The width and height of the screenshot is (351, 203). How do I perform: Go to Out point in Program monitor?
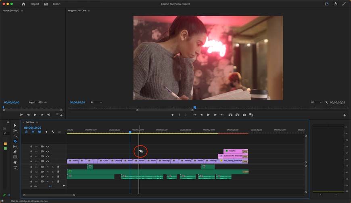(222, 115)
